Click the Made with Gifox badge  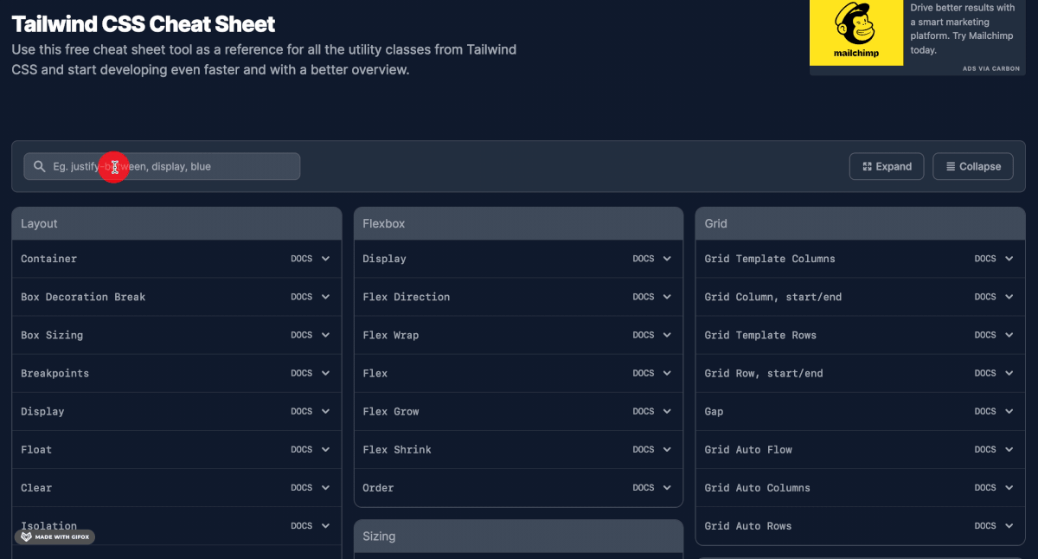click(54, 537)
